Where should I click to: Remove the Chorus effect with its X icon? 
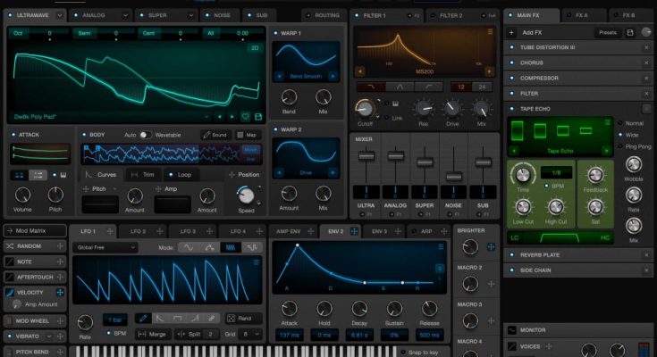click(646, 63)
